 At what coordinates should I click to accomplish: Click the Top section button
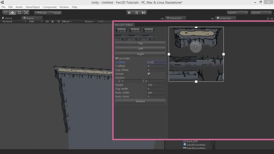[140, 44]
